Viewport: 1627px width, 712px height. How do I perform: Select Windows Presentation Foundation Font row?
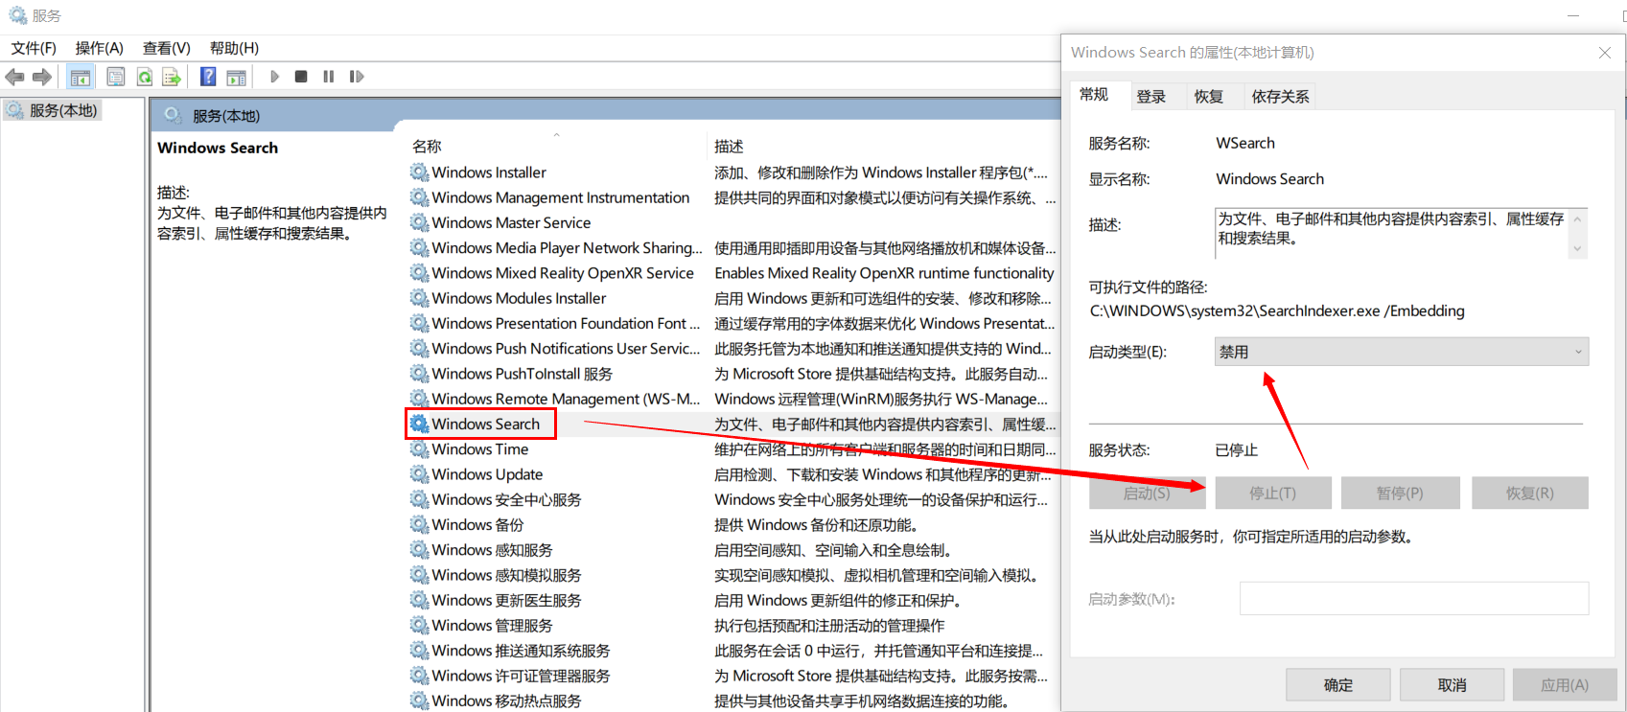point(733,323)
